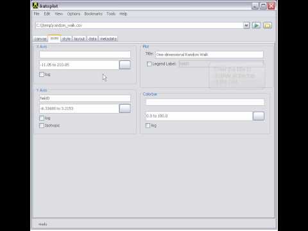Switch to the canvas tab

point(40,38)
